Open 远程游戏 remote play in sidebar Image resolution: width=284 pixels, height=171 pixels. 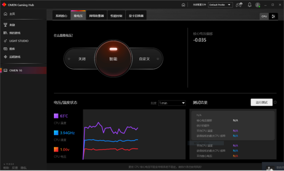pyautogui.click(x=12, y=57)
